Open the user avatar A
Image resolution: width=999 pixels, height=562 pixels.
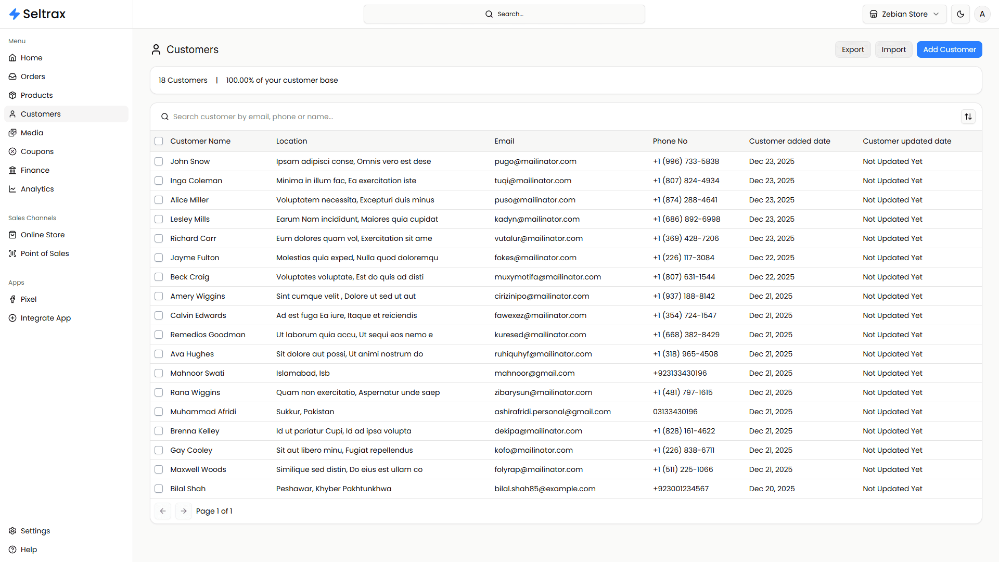click(982, 14)
